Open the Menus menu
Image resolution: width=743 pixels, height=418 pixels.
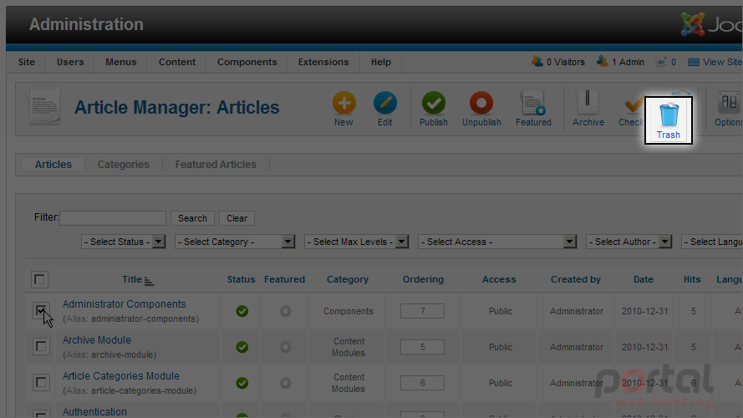(x=121, y=62)
